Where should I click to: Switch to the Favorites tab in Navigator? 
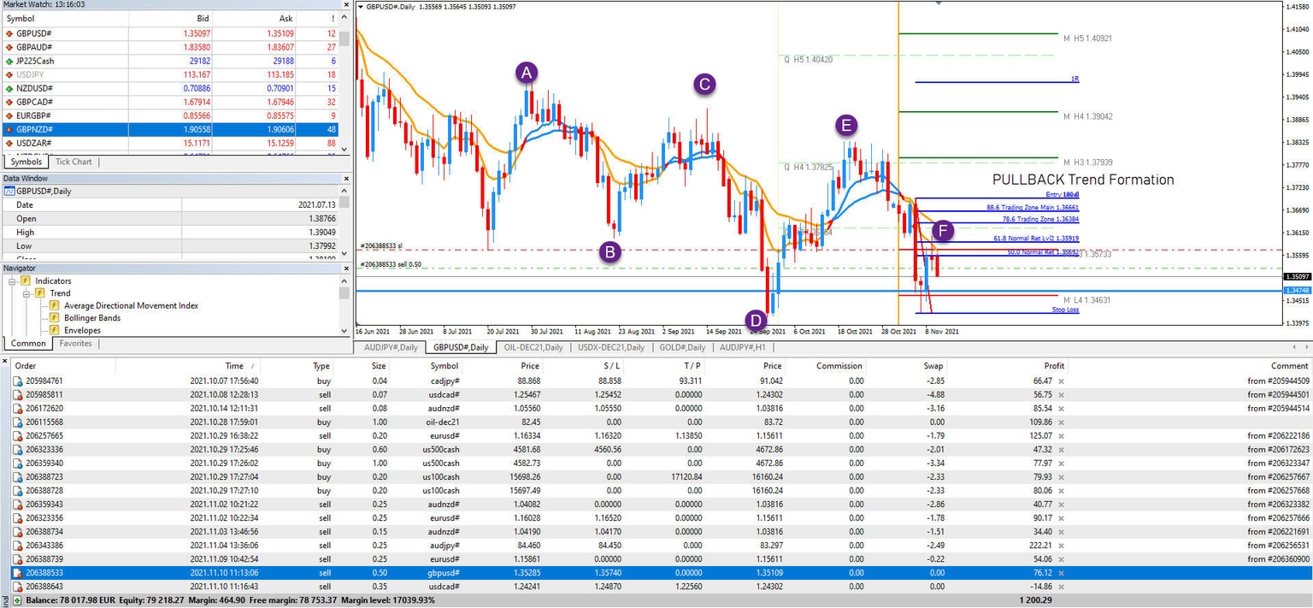[x=77, y=343]
